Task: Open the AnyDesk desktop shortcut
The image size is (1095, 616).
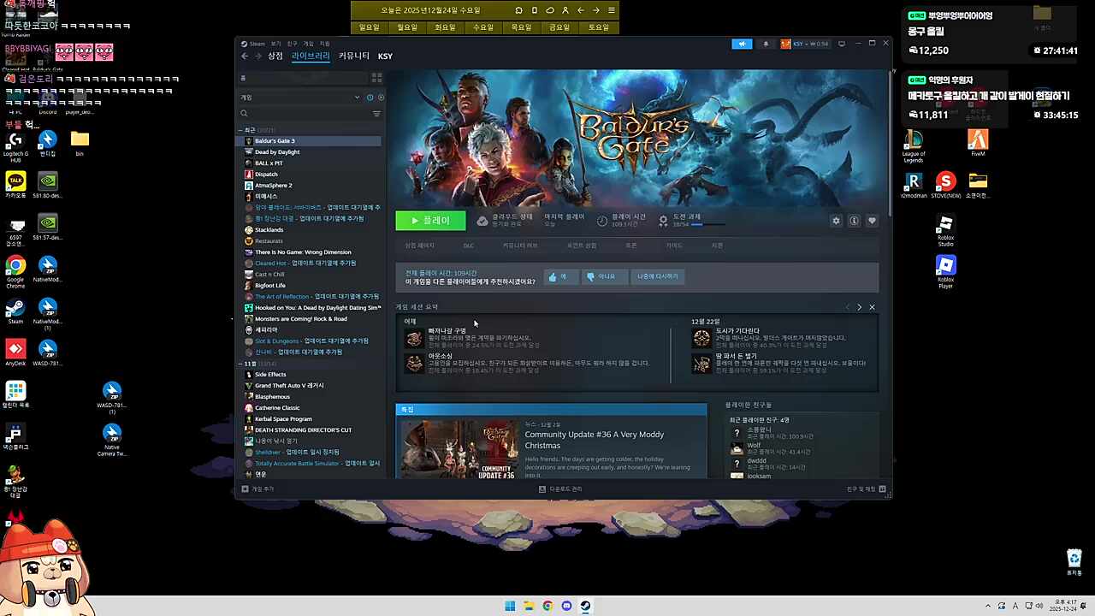Action: point(15,352)
